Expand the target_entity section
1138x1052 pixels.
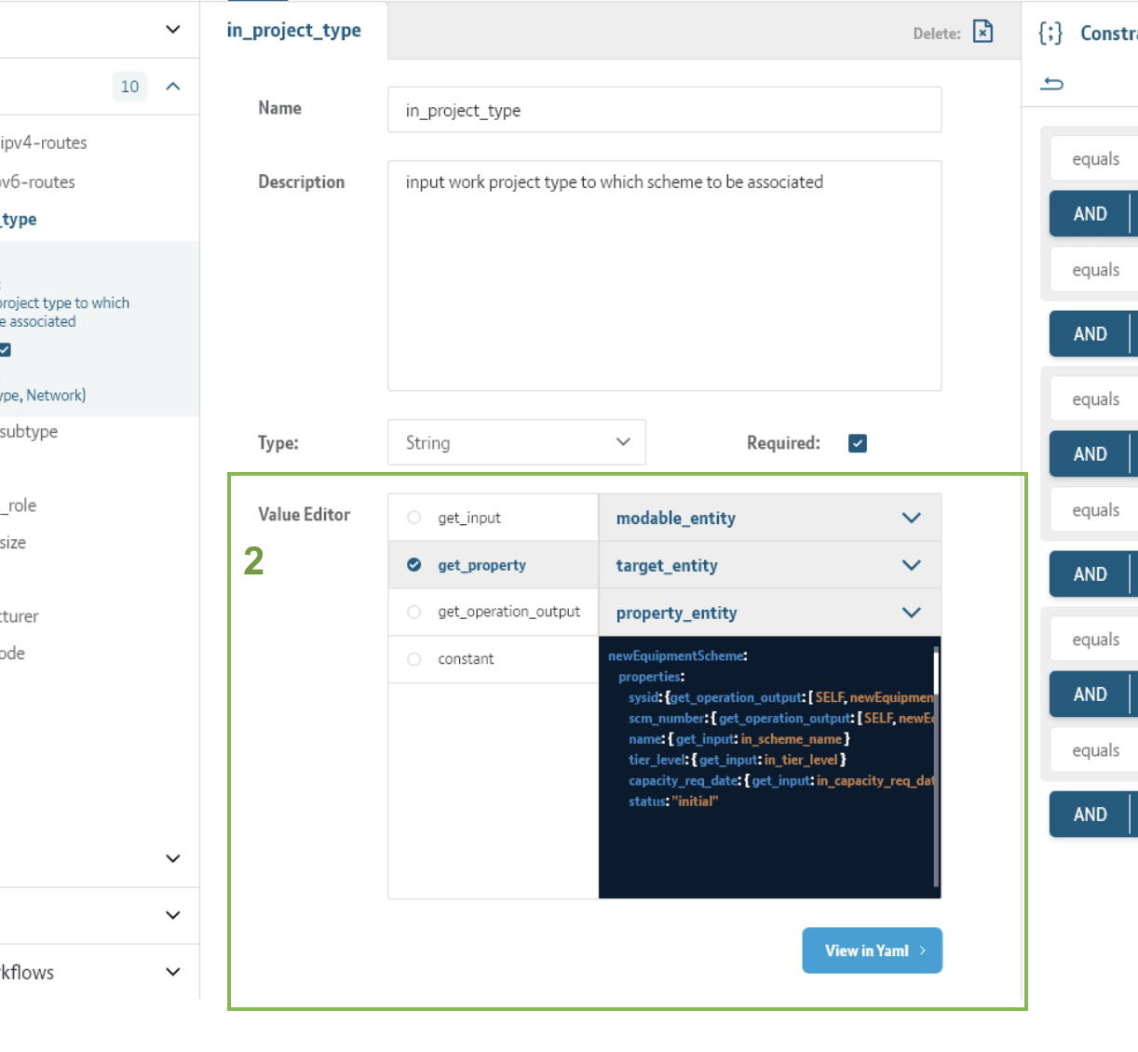pyautogui.click(x=911, y=566)
